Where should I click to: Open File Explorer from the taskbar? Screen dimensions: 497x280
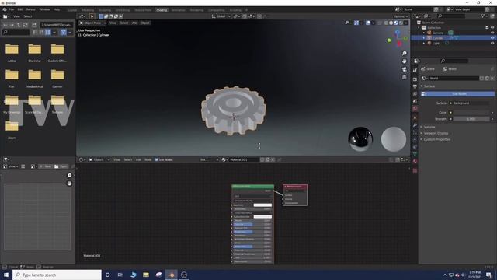(146, 275)
